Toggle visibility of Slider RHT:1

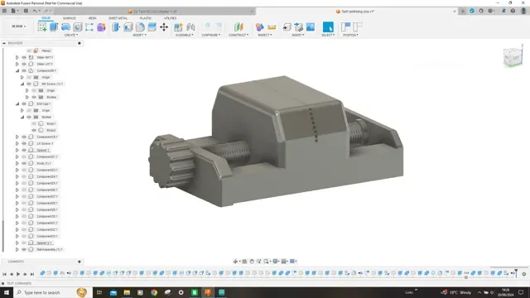[x=24, y=57]
